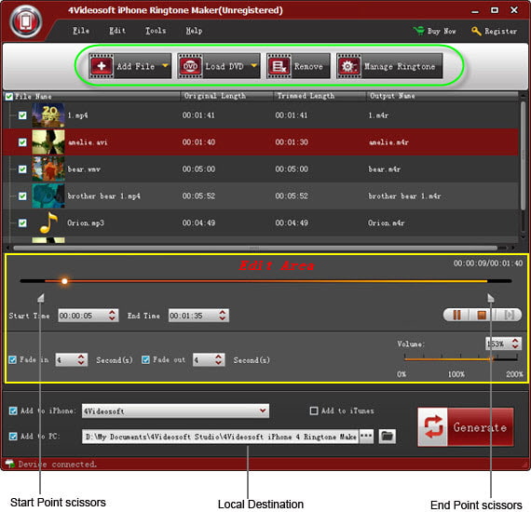531x512 pixels.
Task: Click the Buy Now cart icon
Action: (x=419, y=31)
